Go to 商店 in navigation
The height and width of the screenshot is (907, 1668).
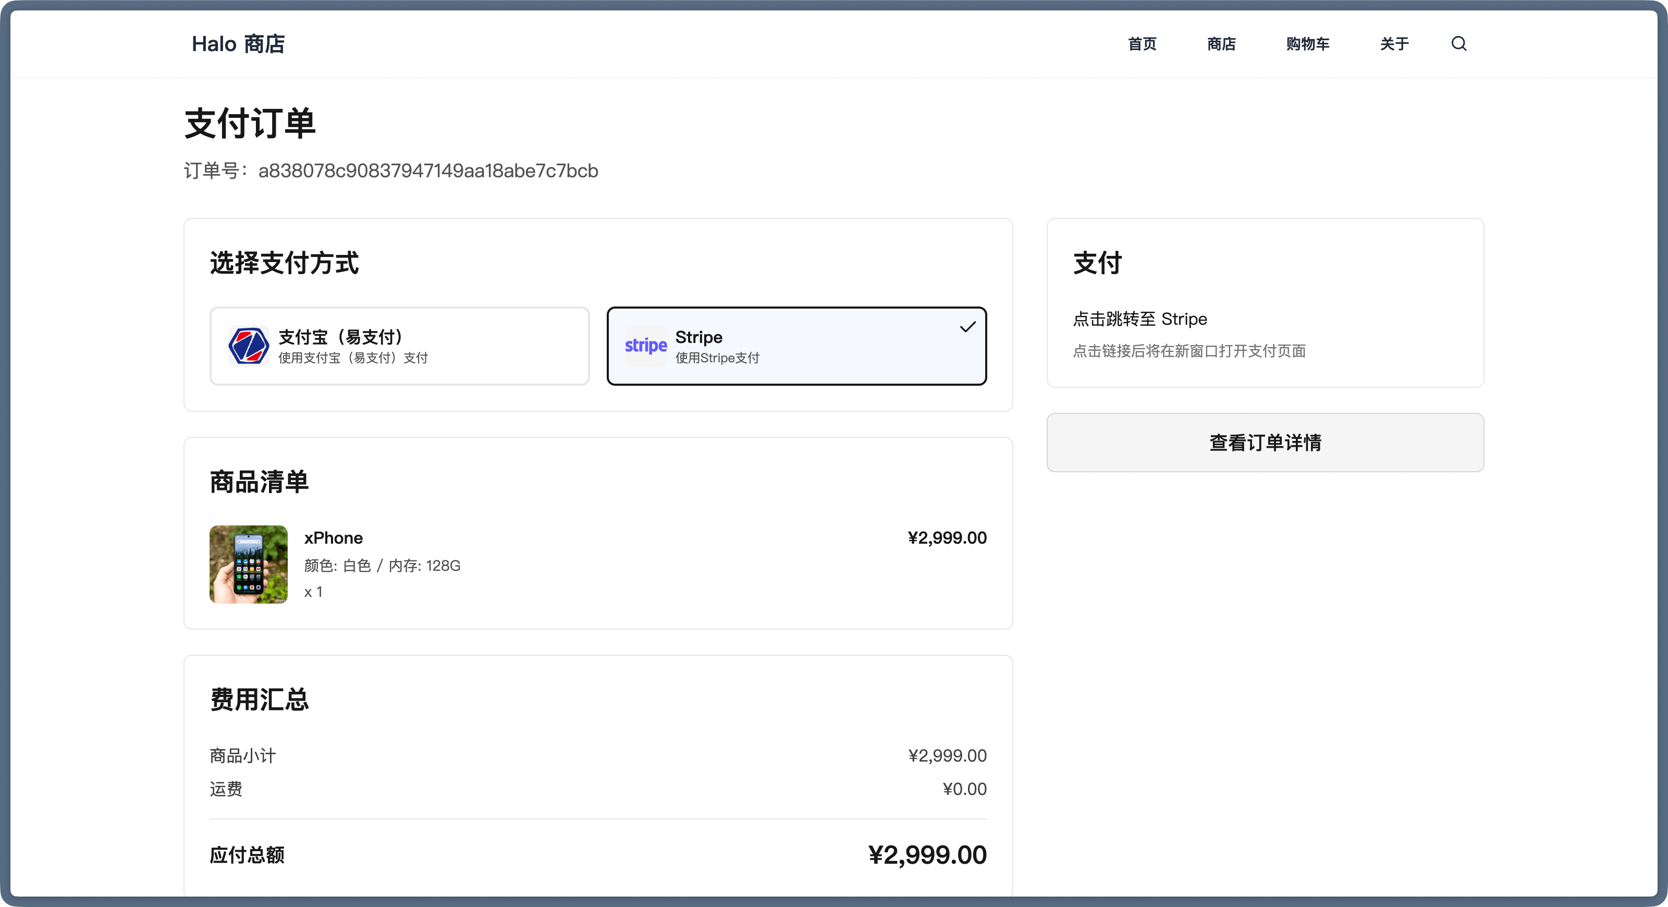tap(1221, 43)
